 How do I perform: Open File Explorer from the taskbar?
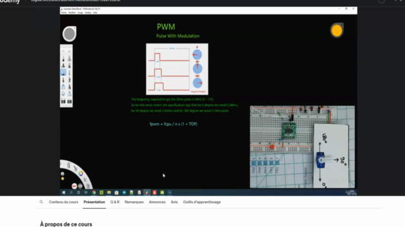[x=109, y=192]
